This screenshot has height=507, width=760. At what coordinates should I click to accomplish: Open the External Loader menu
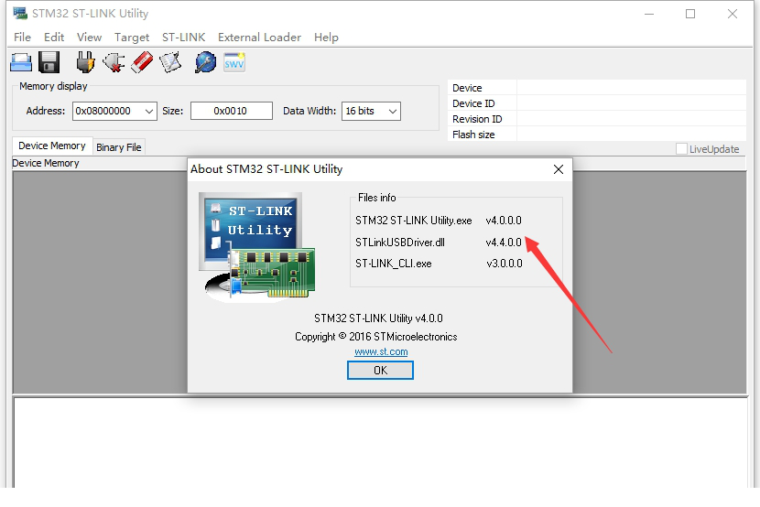coord(259,38)
